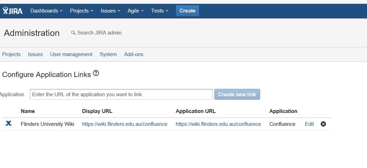Click the Create new link button
The image size is (367, 168).
(237, 94)
